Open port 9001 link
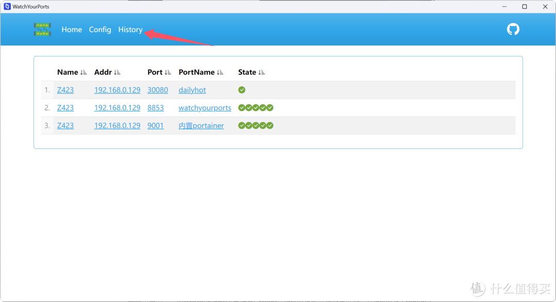 click(155, 126)
